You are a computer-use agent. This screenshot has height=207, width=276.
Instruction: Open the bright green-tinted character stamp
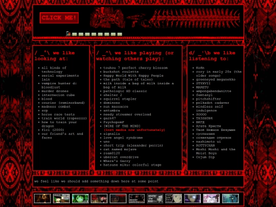click(80, 198)
